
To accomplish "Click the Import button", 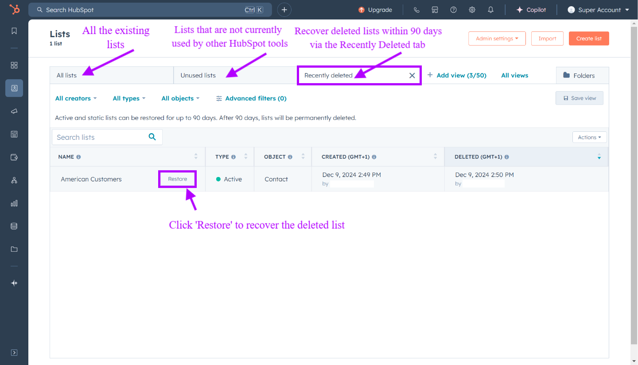I will pos(547,38).
